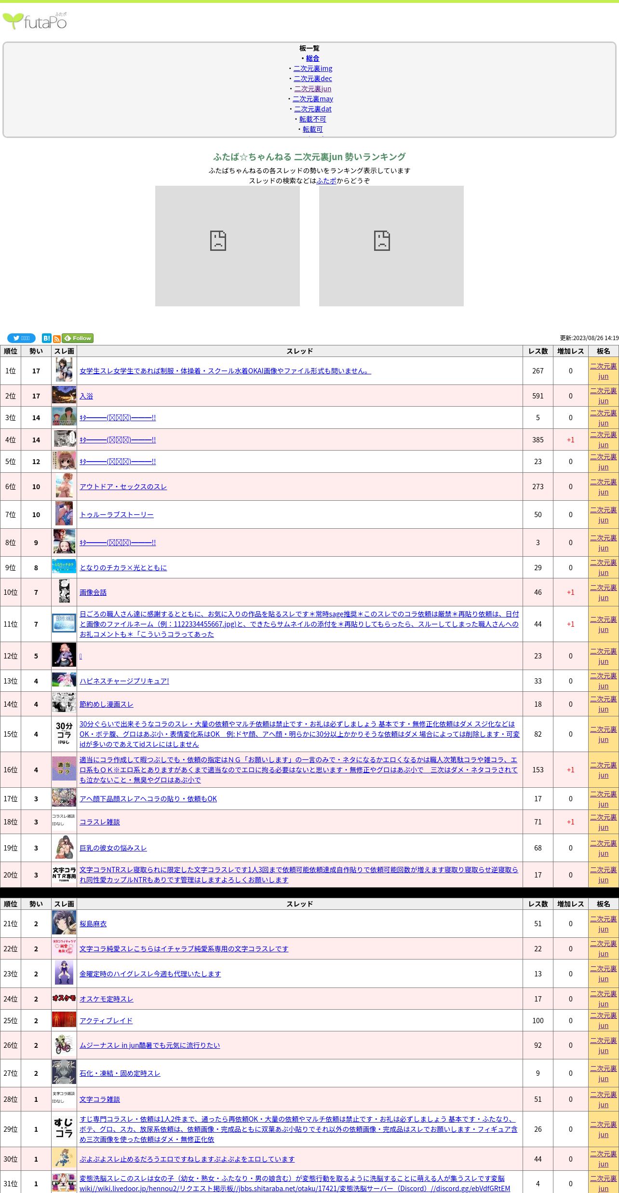This screenshot has height=1193, width=619.
Task: Go to the 二次元裏dat board
Action: pyautogui.click(x=313, y=109)
